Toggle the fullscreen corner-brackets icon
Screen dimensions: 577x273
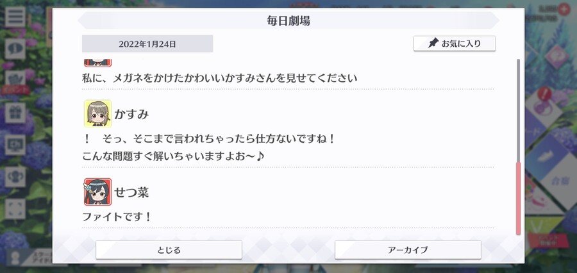pyautogui.click(x=15, y=209)
